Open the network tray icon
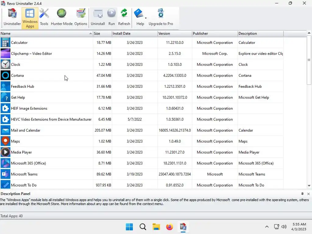The image size is (312, 234). coord(276,227)
